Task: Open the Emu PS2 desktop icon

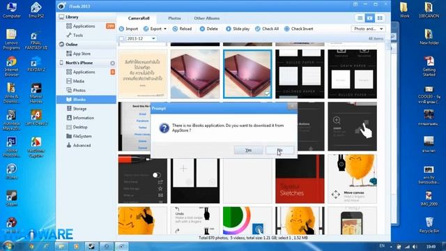Action: (36, 10)
